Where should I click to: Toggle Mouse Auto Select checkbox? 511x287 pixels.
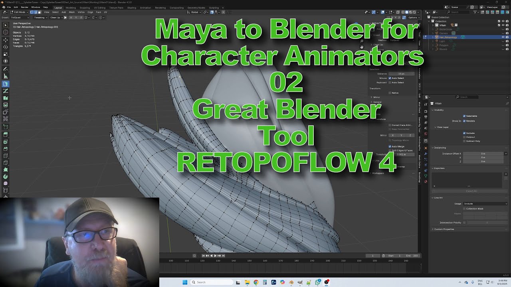point(390,78)
